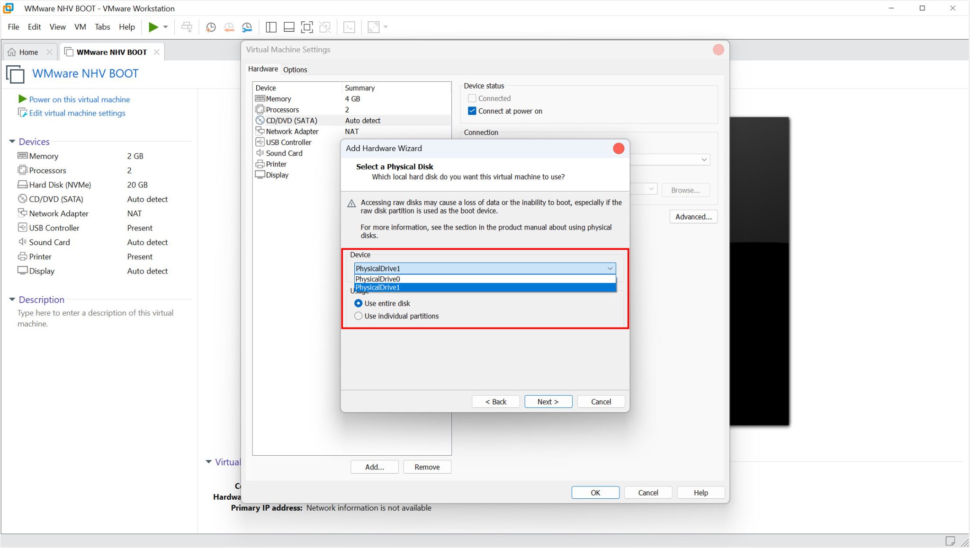Viewport: 970px width, 548px height.
Task: Send Ctrl+Alt+Del to the guest
Action: tap(187, 27)
